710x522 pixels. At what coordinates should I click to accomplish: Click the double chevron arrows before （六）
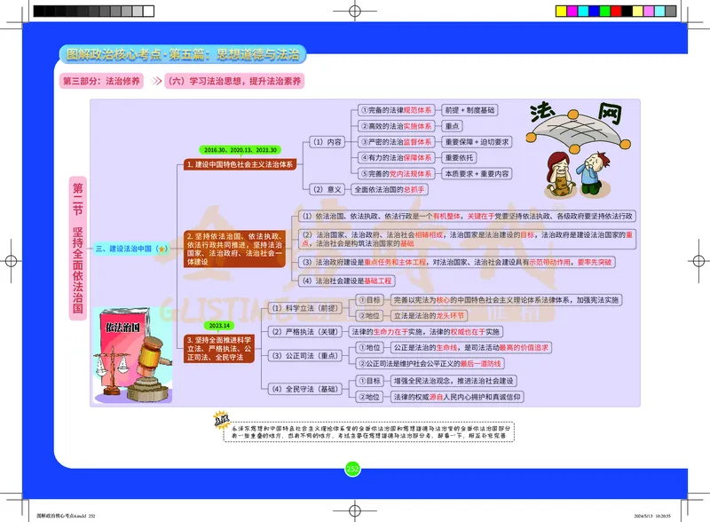(156, 81)
